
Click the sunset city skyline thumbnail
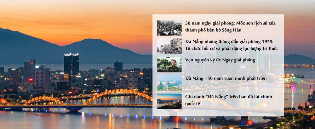[169, 101]
